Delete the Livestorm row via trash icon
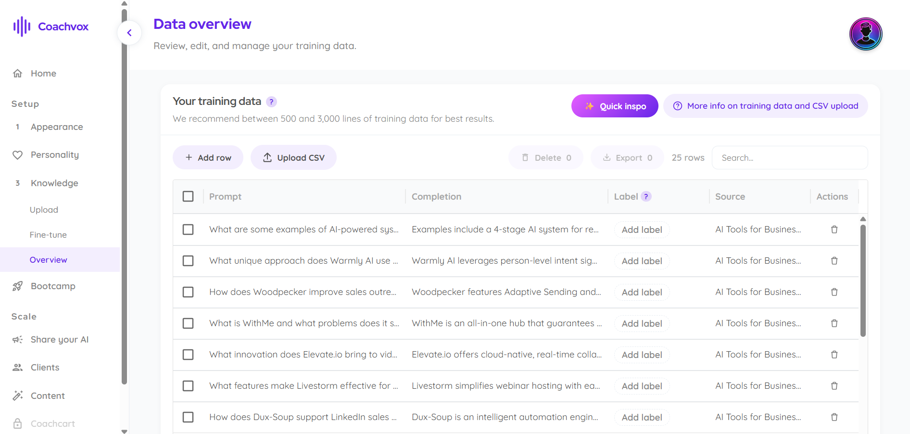 click(x=834, y=386)
